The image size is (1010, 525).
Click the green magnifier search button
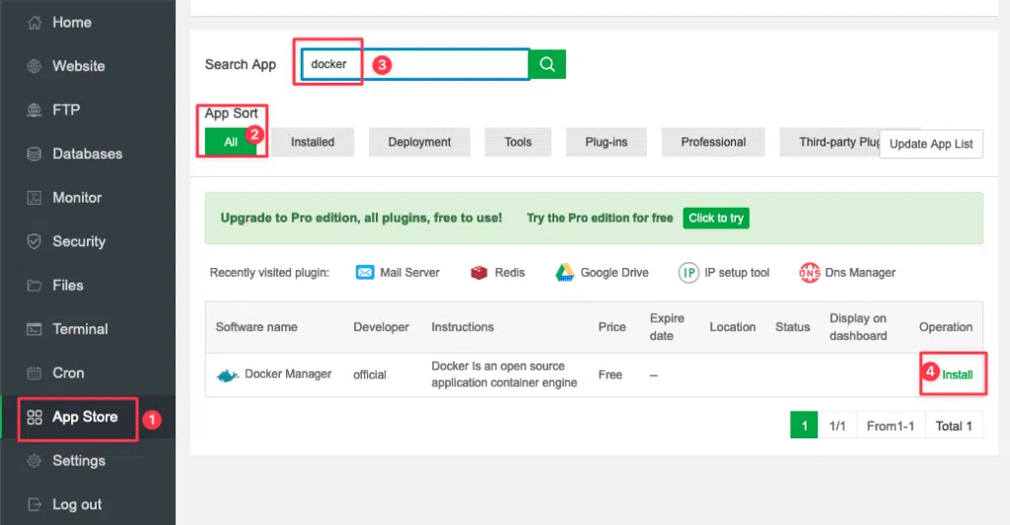[x=546, y=64]
